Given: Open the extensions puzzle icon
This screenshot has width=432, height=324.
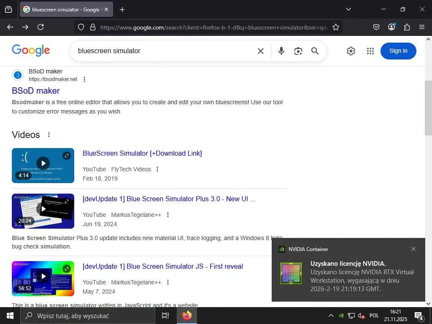Looking at the screenshot, I should pos(407,27).
